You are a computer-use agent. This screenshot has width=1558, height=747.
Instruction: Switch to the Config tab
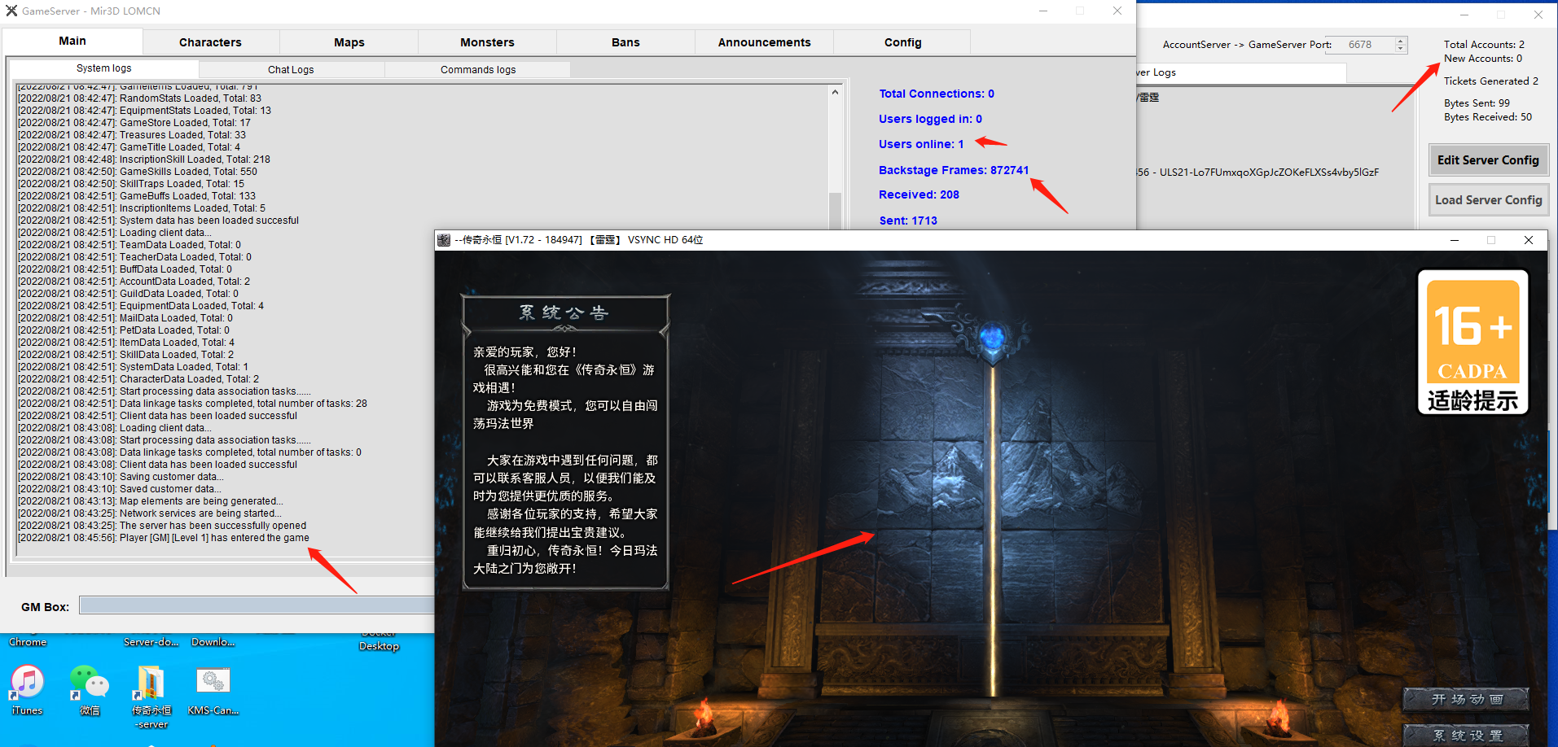click(903, 42)
